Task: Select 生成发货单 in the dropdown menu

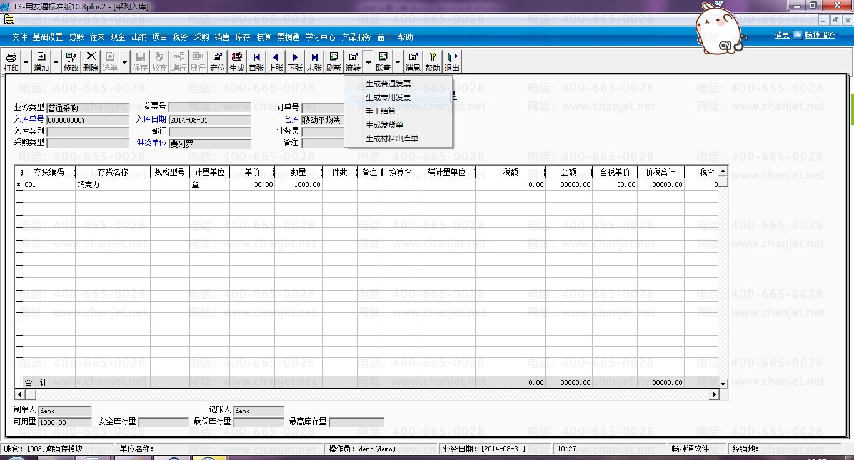Action: [x=398, y=125]
